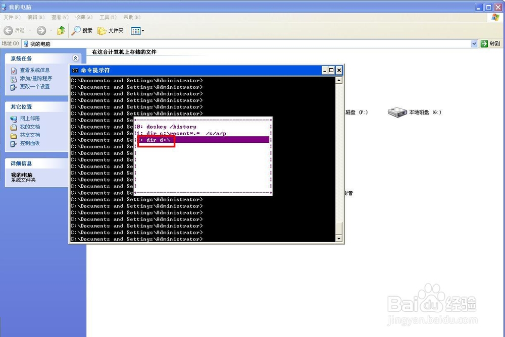Expand the address bar dropdown
This screenshot has width=505, height=337.
pos(474,44)
